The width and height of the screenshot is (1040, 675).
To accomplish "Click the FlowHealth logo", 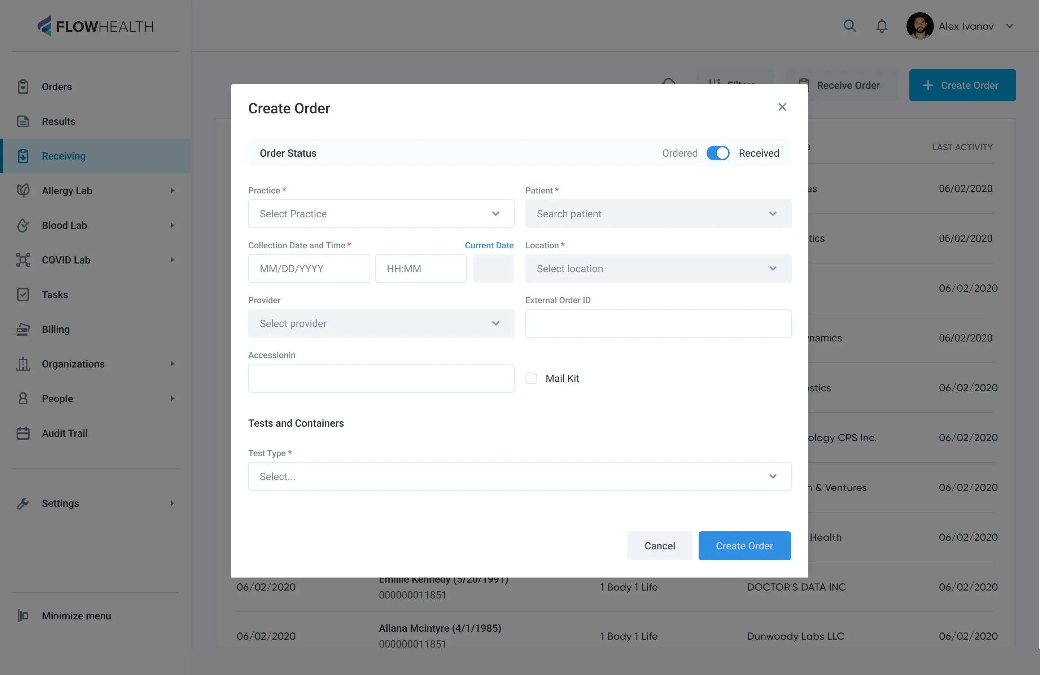I will (x=95, y=26).
